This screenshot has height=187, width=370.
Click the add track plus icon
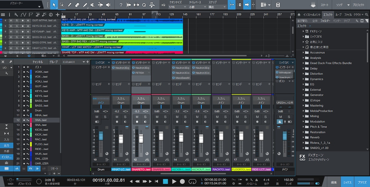[58, 15]
